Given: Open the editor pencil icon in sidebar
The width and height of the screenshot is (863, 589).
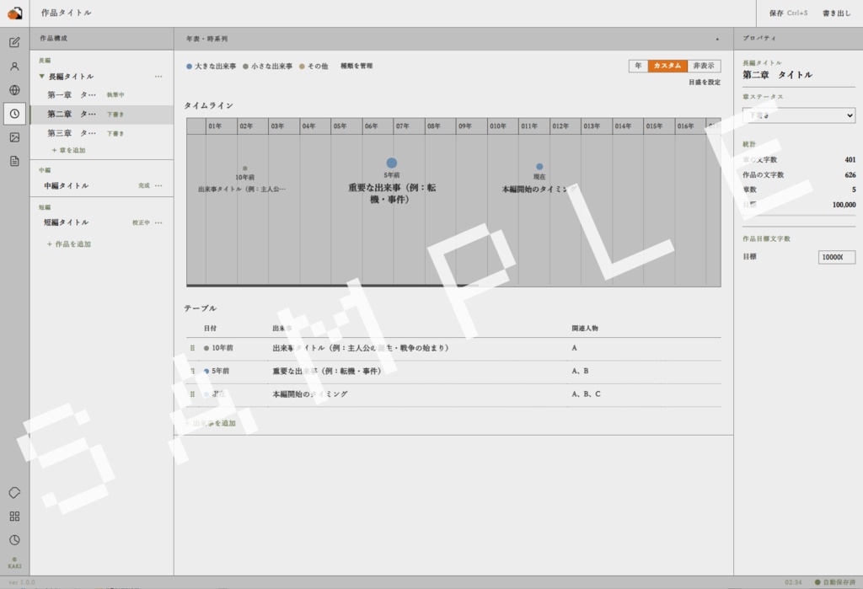Looking at the screenshot, I should (15, 42).
